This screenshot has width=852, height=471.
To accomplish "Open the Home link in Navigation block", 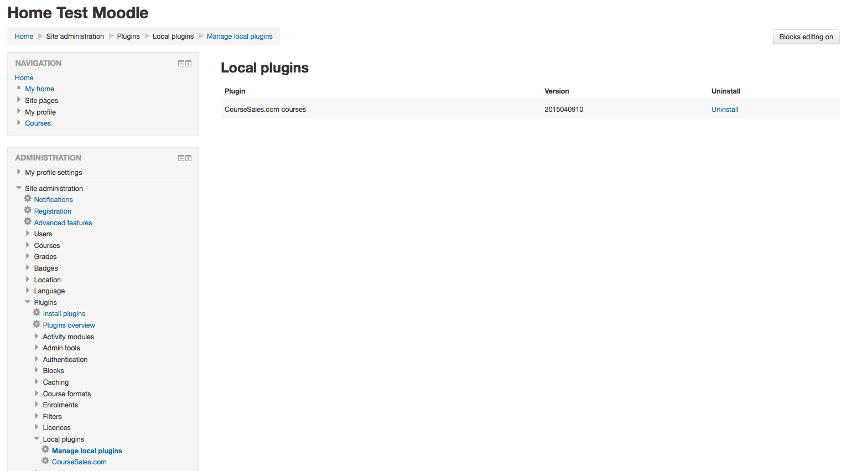I will [x=24, y=78].
